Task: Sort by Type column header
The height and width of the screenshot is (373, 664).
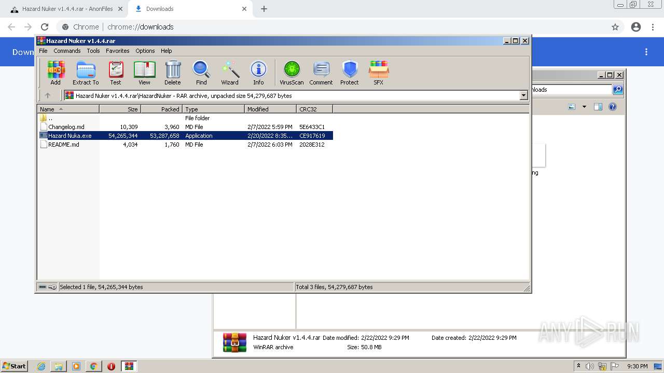Action: [213, 109]
